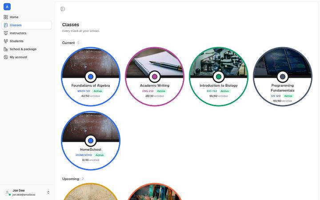320x200 pixels.
Task: Go to Instructors page
Action: tap(27, 33)
